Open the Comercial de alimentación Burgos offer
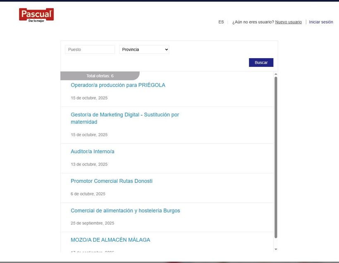Screen dimensions: 339x263 pos(125,210)
